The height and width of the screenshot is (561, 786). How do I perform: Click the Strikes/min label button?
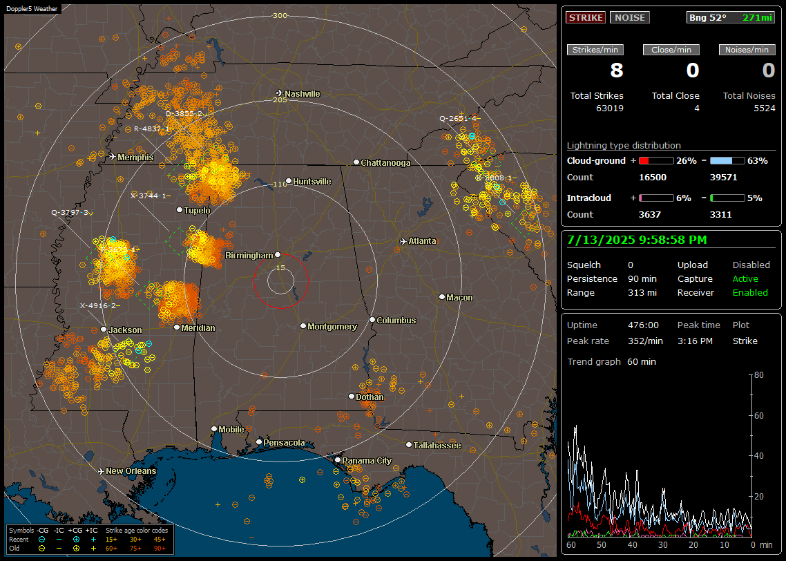(595, 50)
